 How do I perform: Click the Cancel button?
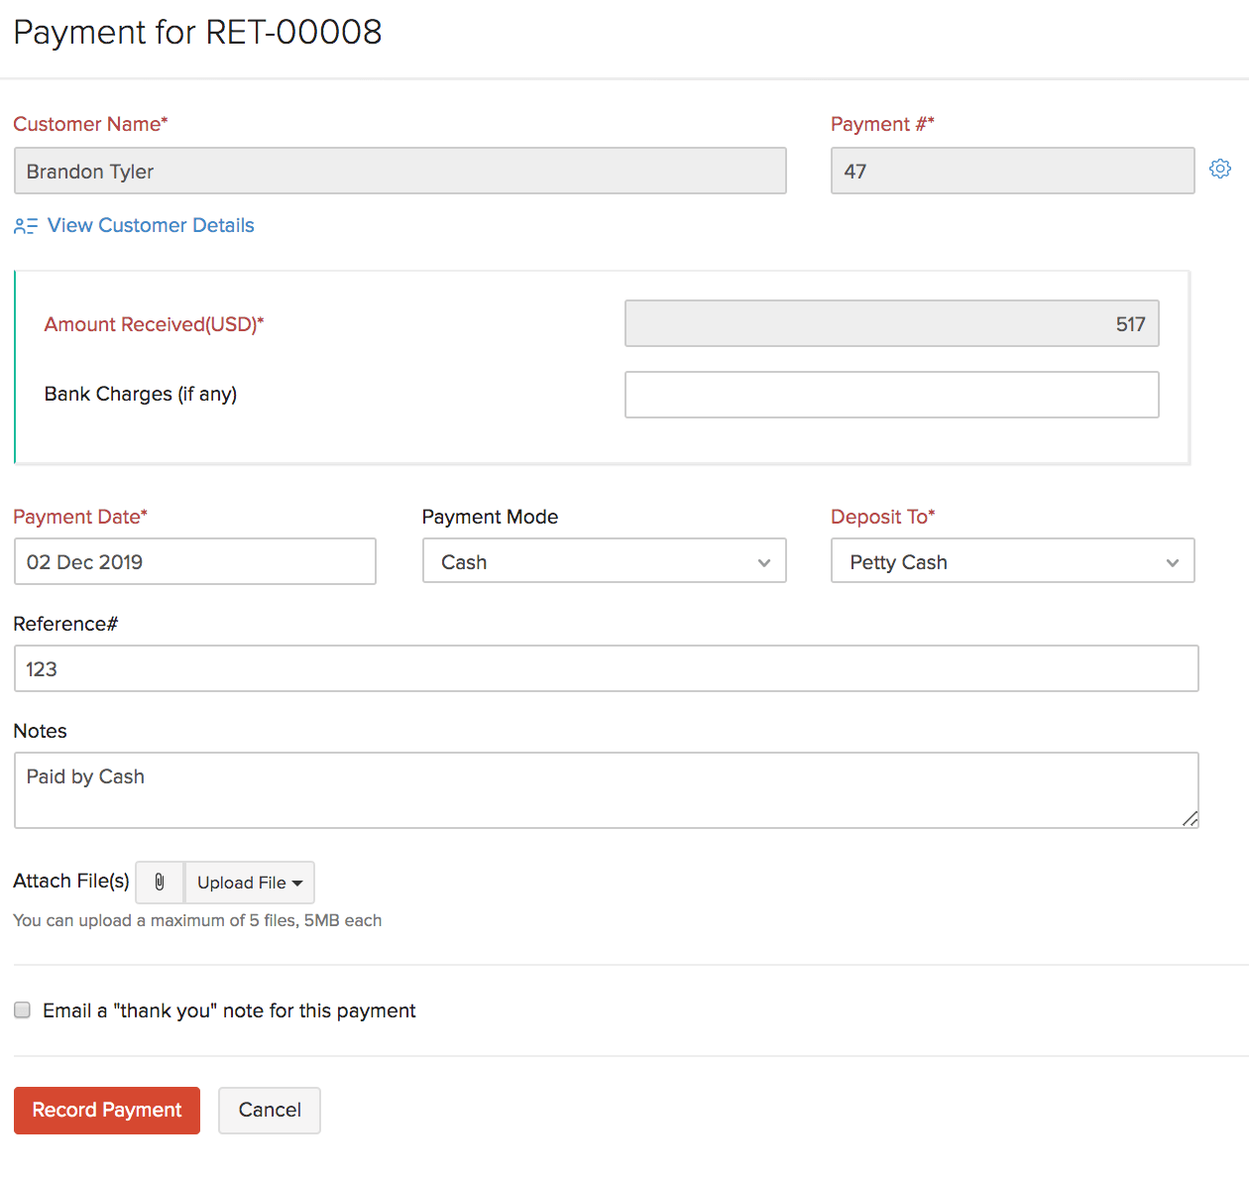tap(269, 1110)
